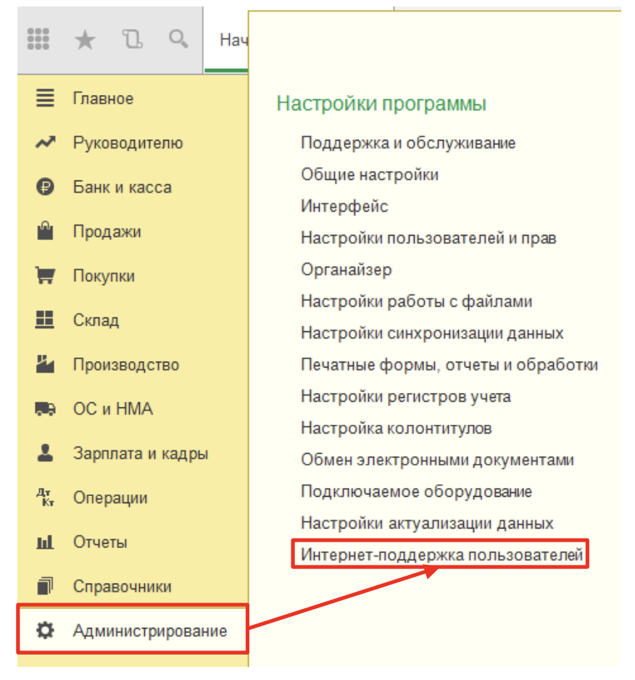The width and height of the screenshot is (635, 680).
Task: Click the truck icon for ОС и НМА
Action: tap(45, 410)
